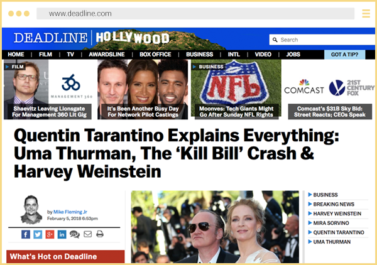Open the INTL navigation menu item
This screenshot has width=377, height=265.
(234, 55)
